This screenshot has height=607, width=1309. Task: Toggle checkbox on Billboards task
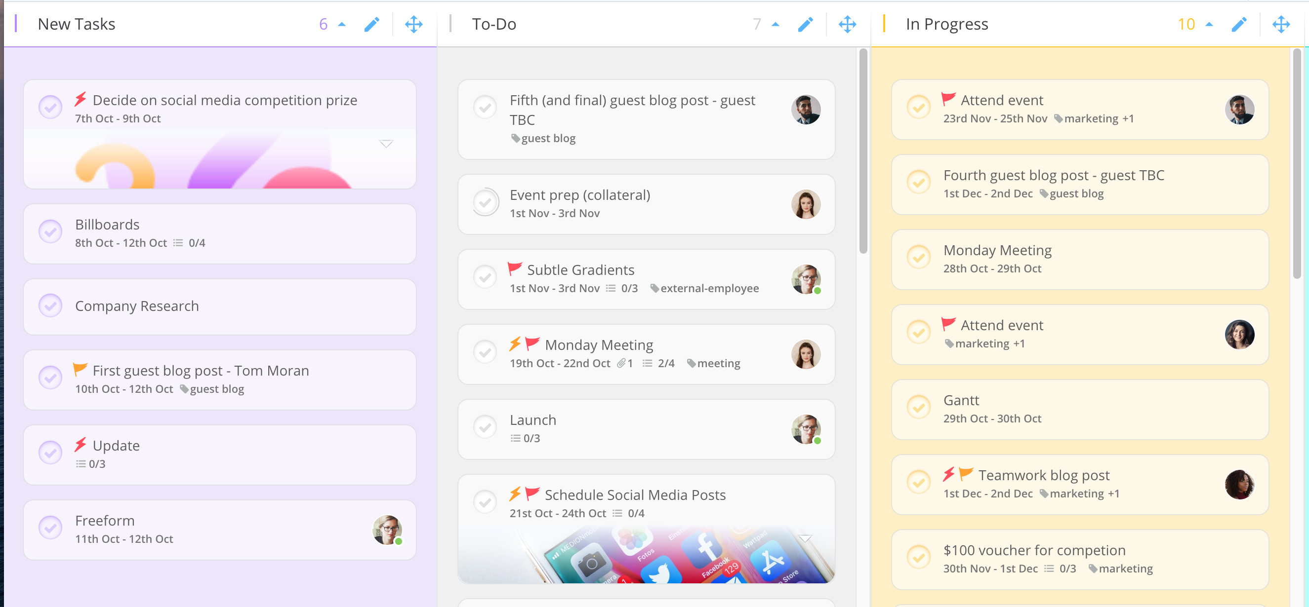point(50,232)
